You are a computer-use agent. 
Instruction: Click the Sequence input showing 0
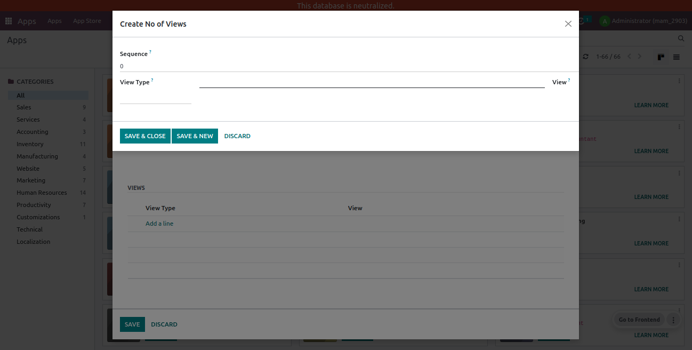[349, 66]
